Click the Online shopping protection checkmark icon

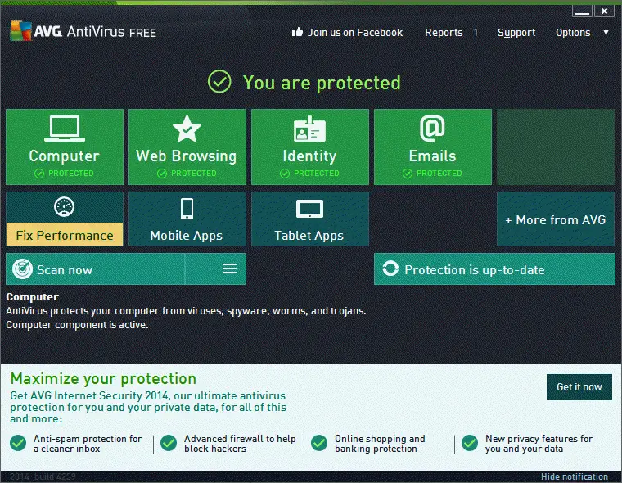coord(319,443)
